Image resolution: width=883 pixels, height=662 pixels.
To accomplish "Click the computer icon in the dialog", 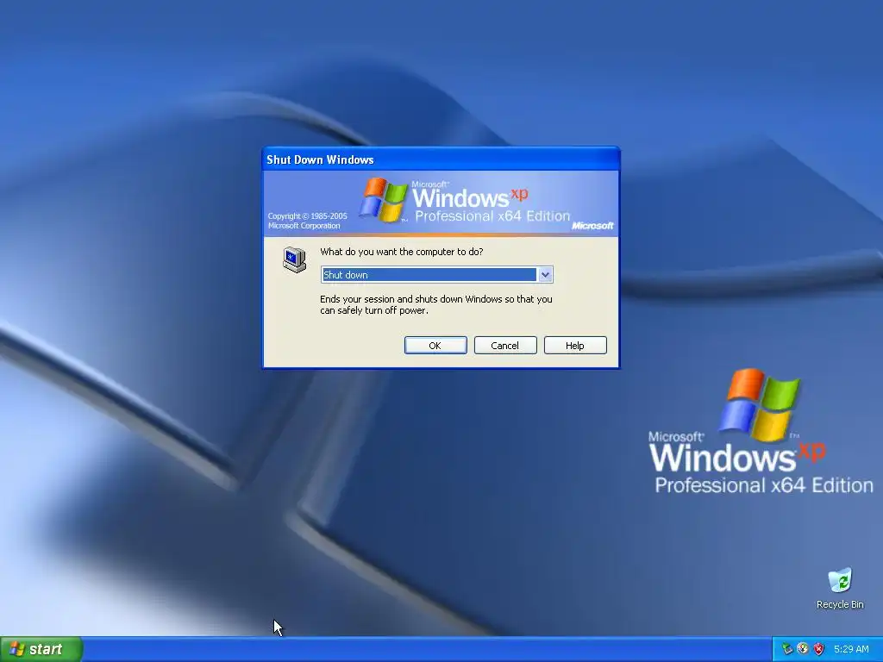I will click(295, 259).
